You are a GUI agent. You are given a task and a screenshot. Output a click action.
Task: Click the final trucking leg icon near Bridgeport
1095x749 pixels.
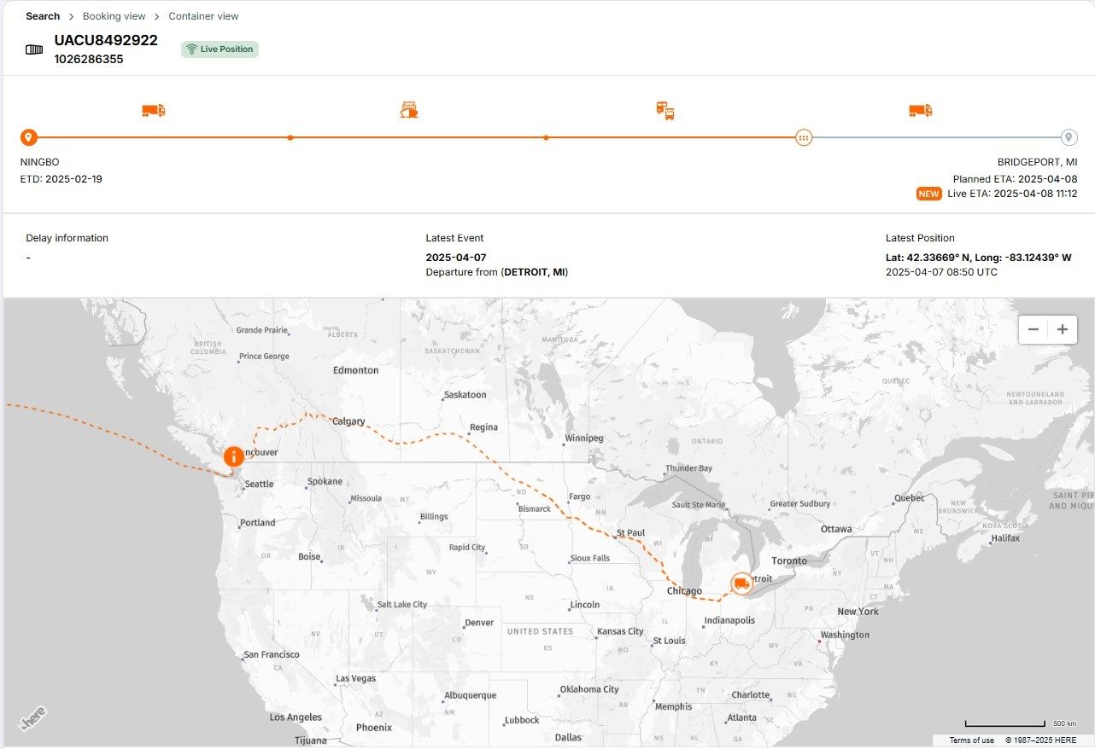pyautogui.click(x=919, y=109)
